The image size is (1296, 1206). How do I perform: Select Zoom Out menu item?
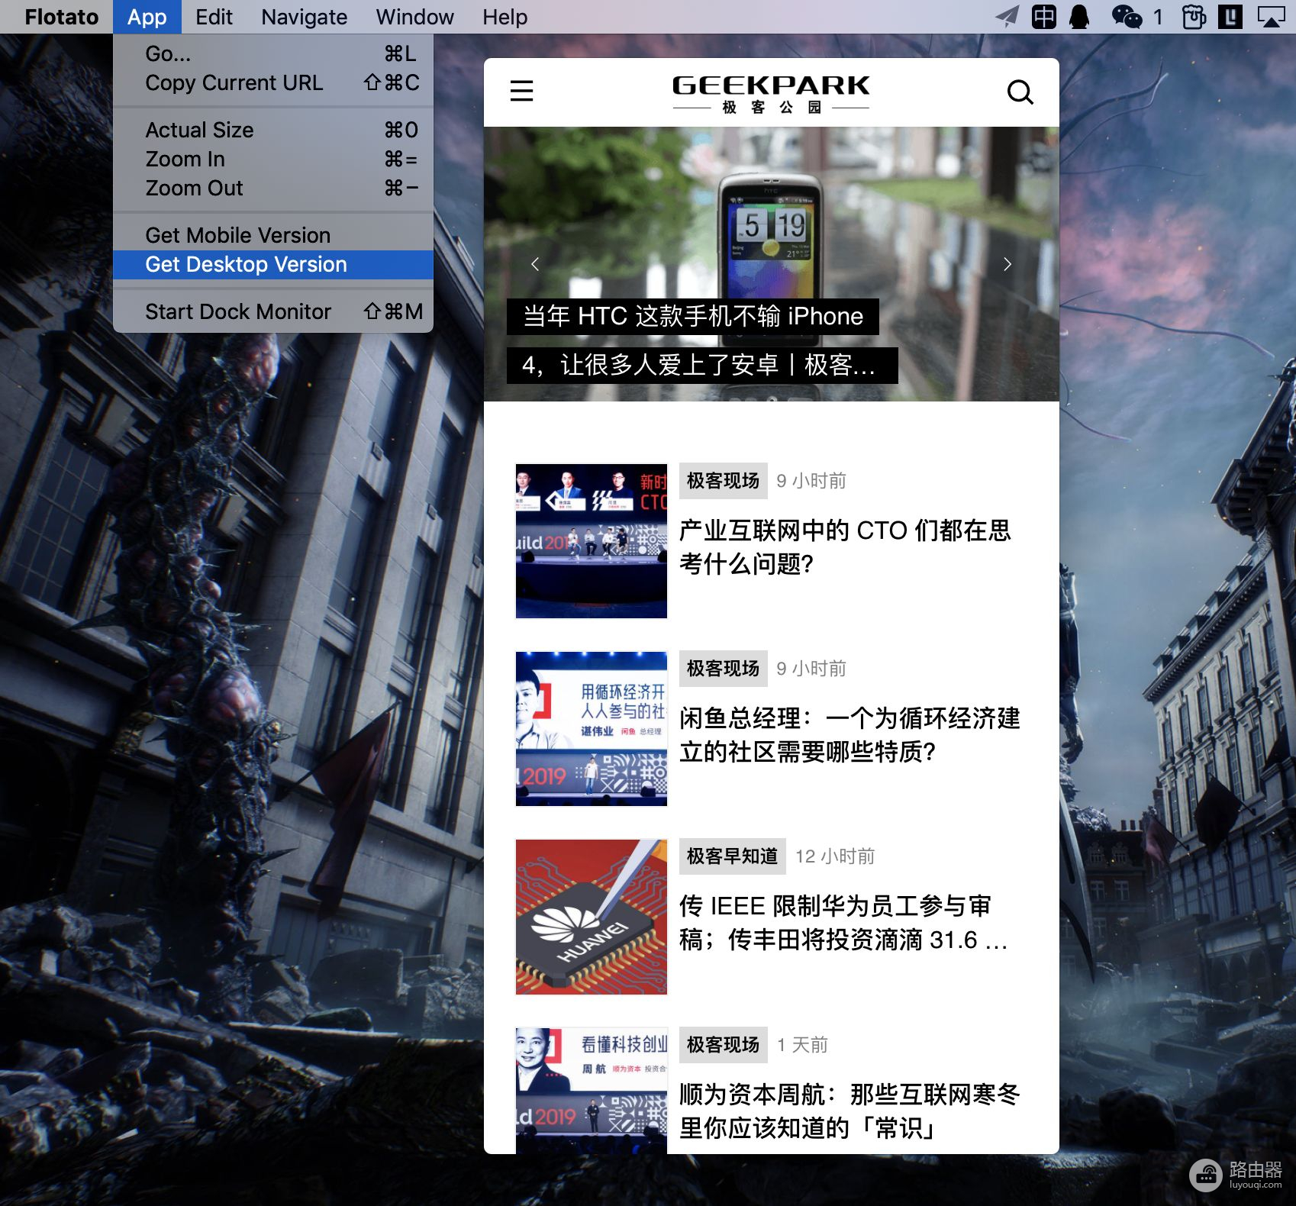click(273, 188)
